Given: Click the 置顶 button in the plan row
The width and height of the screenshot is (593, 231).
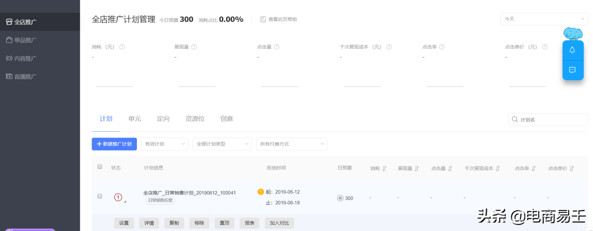Looking at the screenshot, I should click(x=225, y=223).
